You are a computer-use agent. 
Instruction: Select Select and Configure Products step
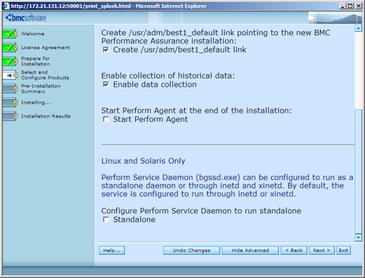[x=45, y=75]
